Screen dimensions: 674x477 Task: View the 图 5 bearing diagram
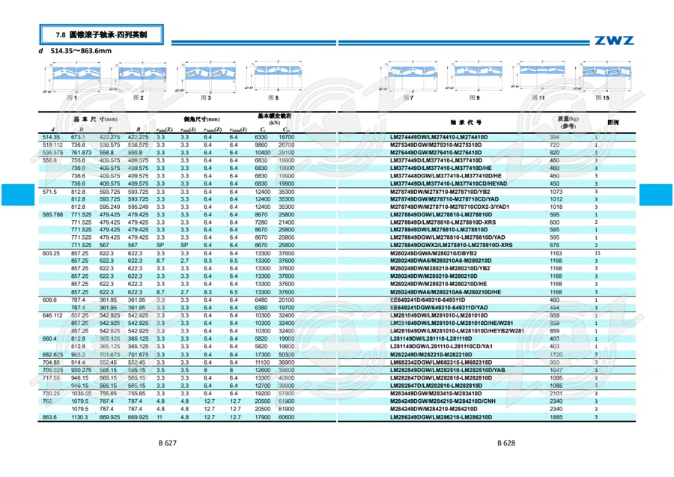coord(273,76)
